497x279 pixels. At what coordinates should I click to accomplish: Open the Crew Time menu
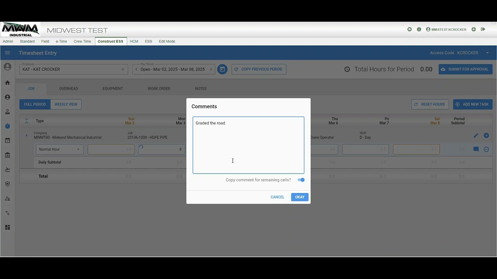tap(82, 41)
